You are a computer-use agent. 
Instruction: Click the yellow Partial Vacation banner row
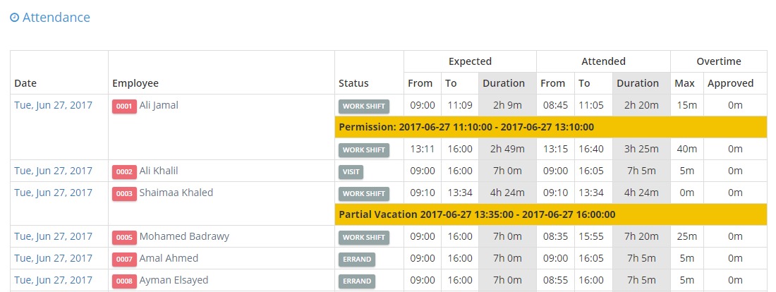(551, 215)
